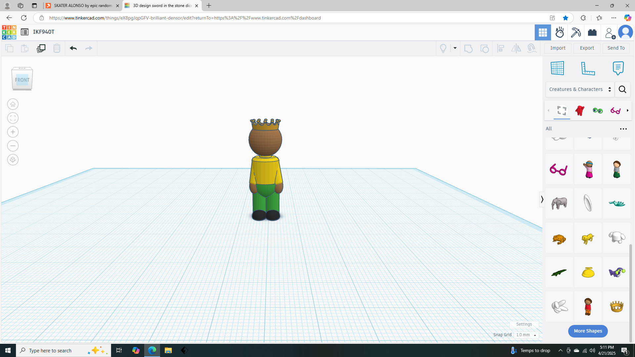
Task: Click the Copy toolbar icon
Action: [9, 48]
